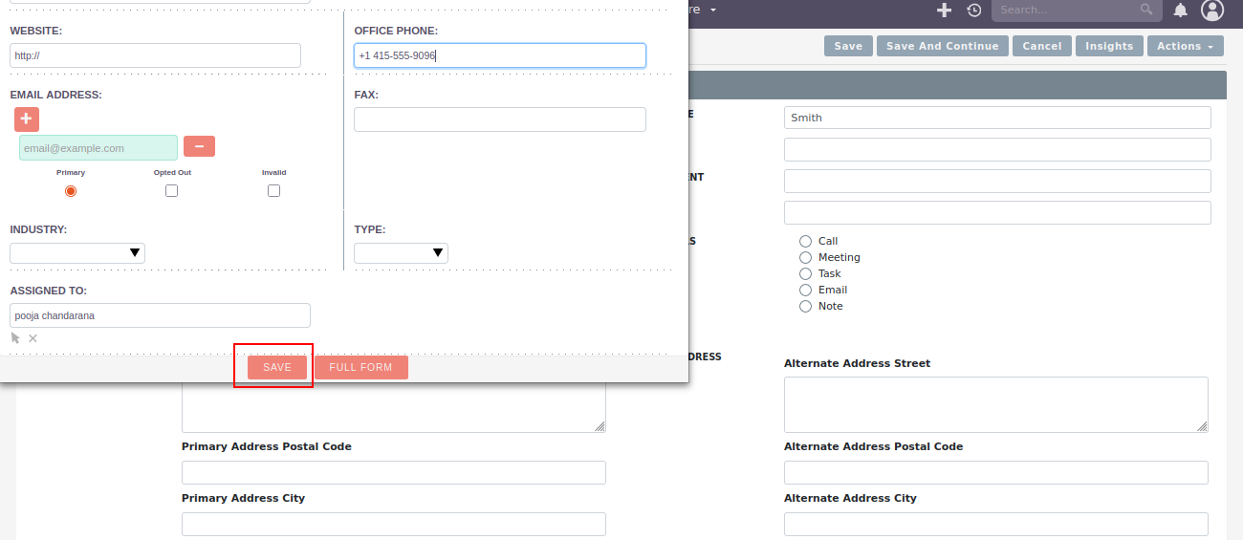
Task: Click the resize grip of Alternate Address Street textarea
Action: (x=1203, y=427)
